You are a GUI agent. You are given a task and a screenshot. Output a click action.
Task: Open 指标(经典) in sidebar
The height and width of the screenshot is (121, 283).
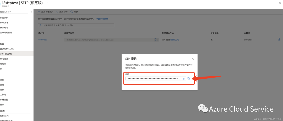pyautogui.click(x=4, y=116)
